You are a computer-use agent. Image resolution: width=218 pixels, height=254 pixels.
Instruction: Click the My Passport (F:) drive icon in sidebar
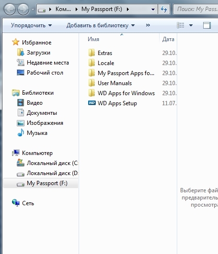(x=21, y=184)
